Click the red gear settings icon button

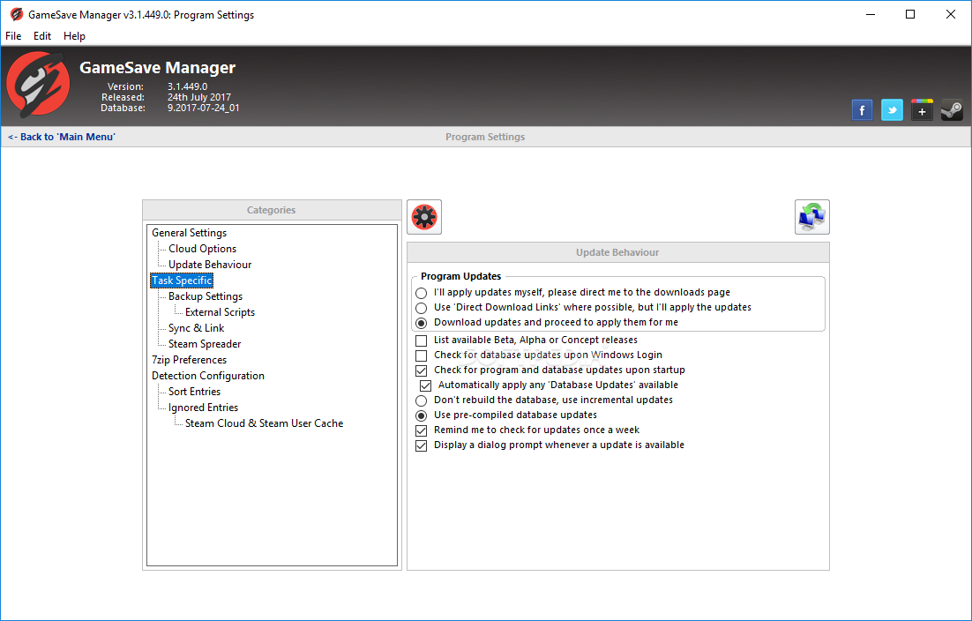tap(424, 217)
